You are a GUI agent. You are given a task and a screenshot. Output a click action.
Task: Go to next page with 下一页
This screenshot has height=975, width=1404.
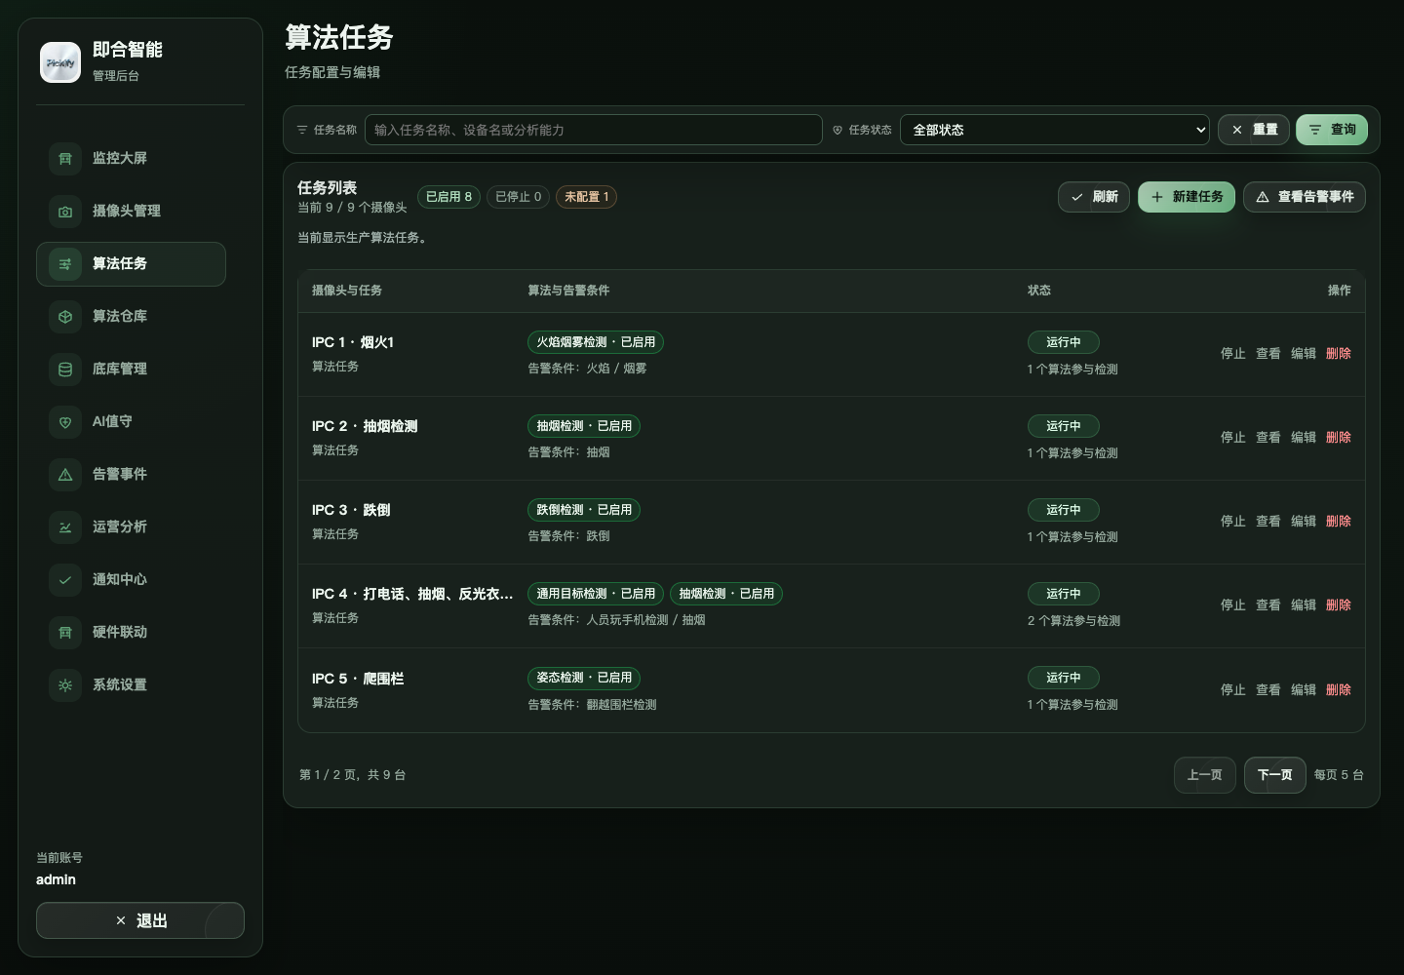[x=1274, y=775]
